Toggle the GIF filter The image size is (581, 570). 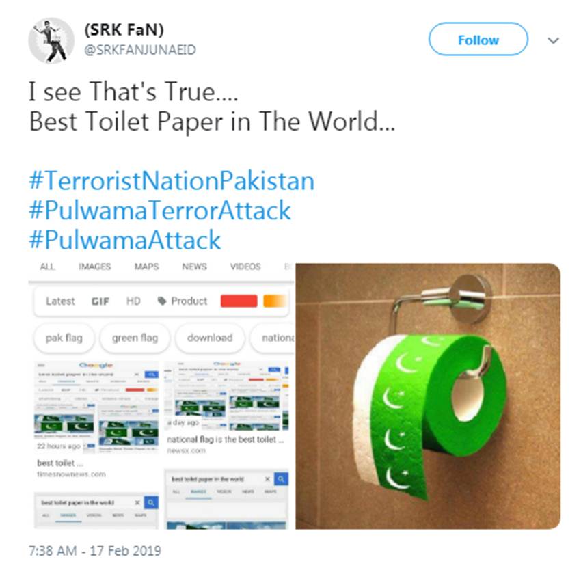click(x=100, y=301)
